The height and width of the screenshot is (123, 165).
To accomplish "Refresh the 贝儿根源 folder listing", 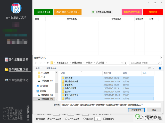I will [126, 63].
